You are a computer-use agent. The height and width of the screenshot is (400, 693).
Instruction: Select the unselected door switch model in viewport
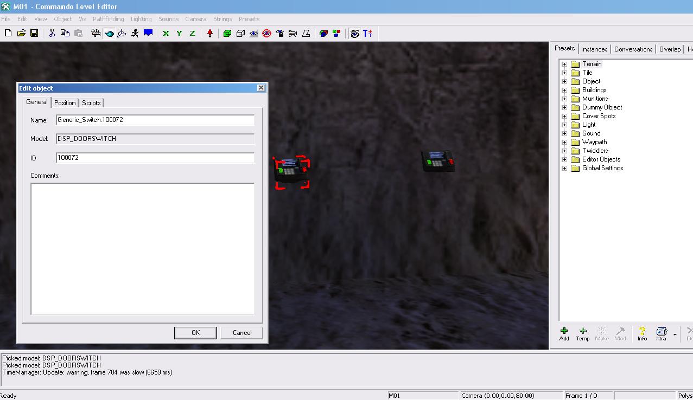coord(438,162)
